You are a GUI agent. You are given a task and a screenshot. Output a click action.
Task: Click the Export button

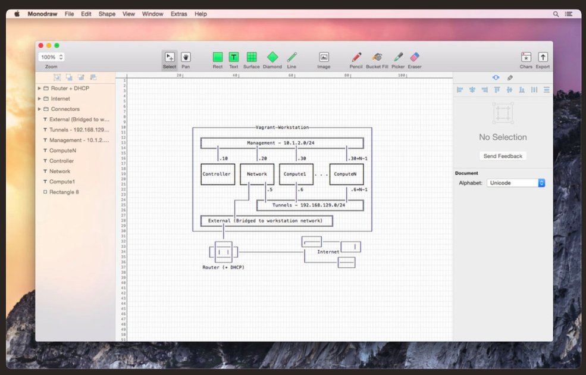pyautogui.click(x=543, y=58)
